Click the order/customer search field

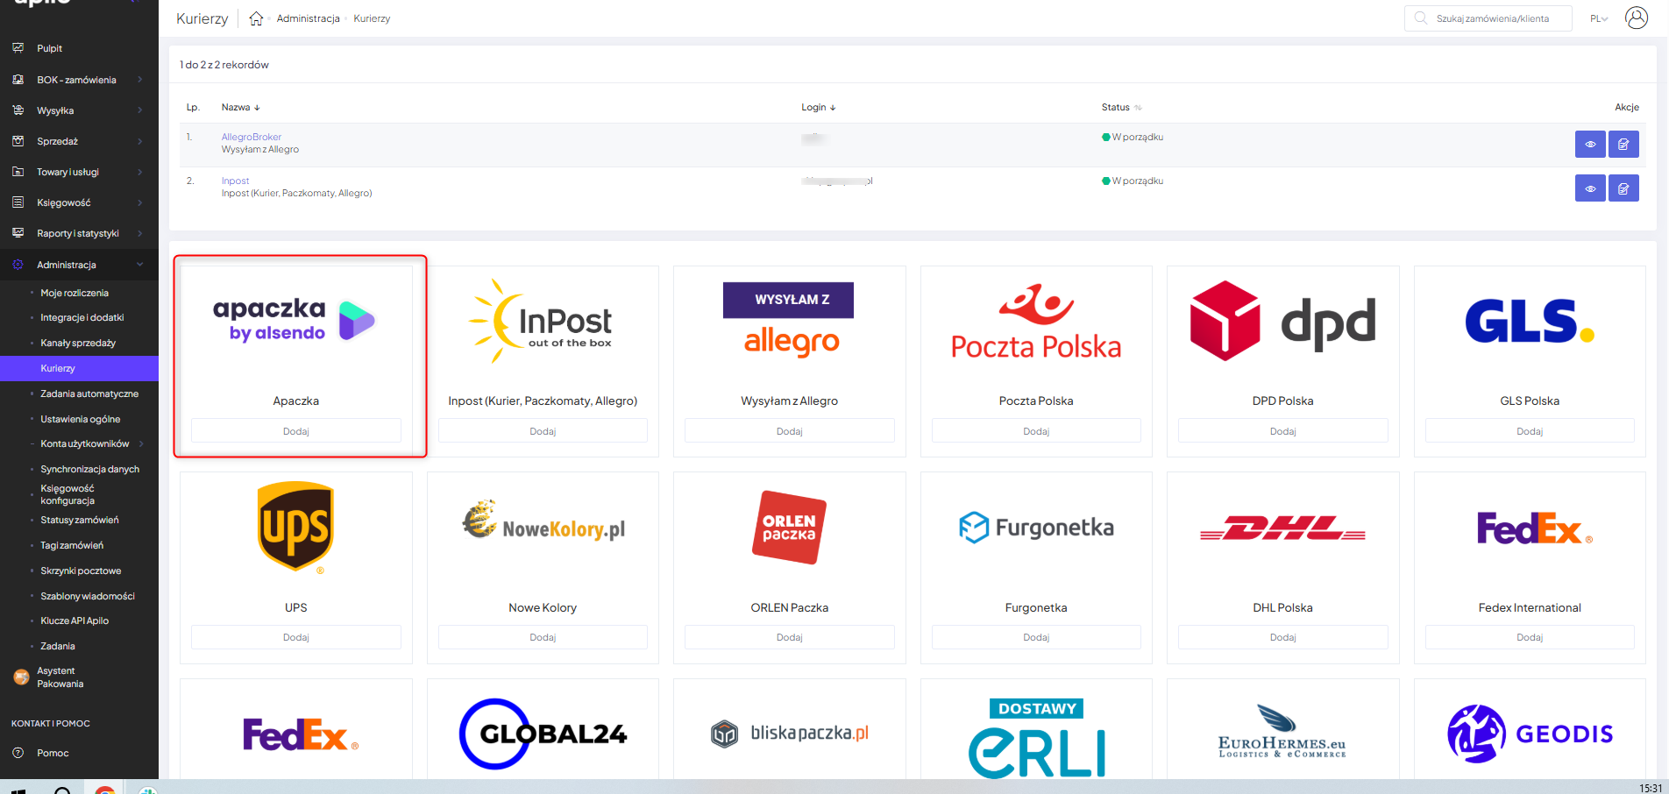(1492, 18)
